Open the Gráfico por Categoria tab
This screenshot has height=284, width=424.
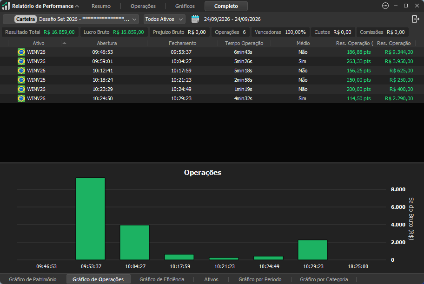324,279
